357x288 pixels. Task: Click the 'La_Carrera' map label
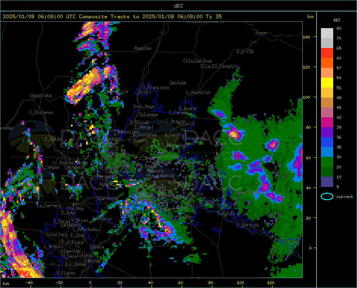(49, 206)
